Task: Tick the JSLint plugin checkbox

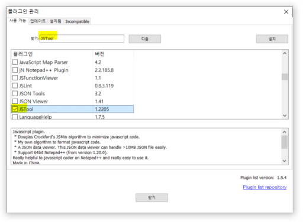Action: coord(15,86)
